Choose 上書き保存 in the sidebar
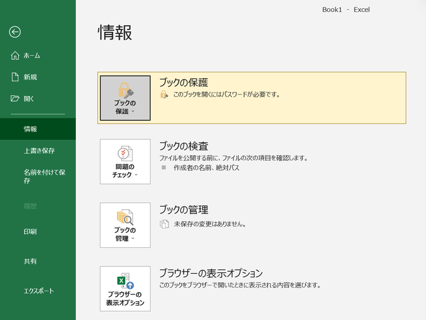Screen dimensions: 426x320 click(x=38, y=150)
